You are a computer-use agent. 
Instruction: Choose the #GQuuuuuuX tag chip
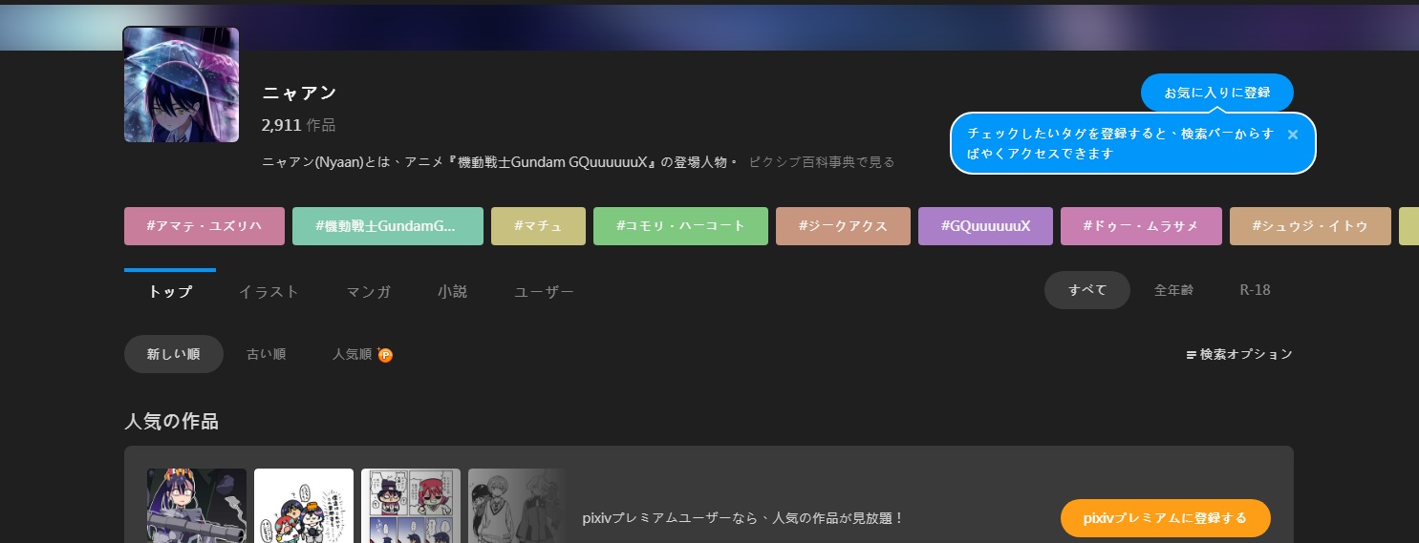985,226
